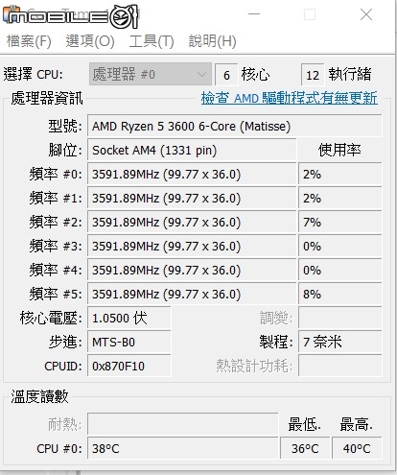Open the 說明(H) menu
This screenshot has width=397, height=475.
(212, 41)
